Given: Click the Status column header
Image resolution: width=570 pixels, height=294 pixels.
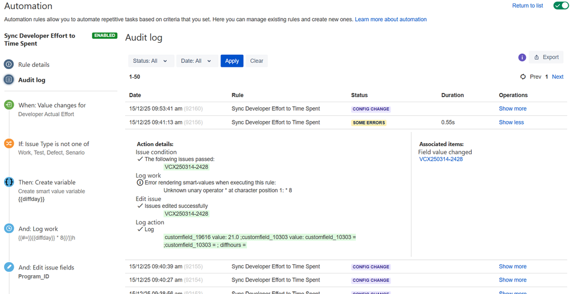Looking at the screenshot, I should point(359,95).
